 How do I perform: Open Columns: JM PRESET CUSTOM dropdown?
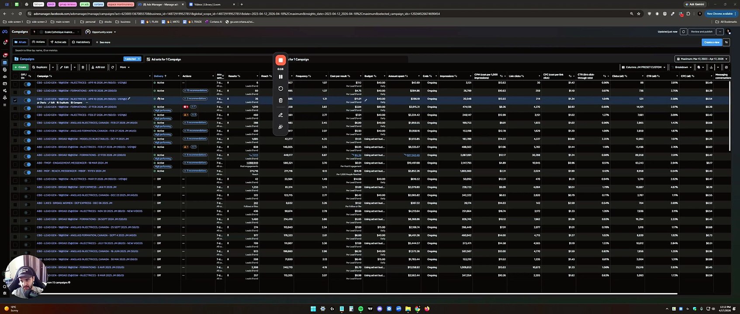[644, 67]
